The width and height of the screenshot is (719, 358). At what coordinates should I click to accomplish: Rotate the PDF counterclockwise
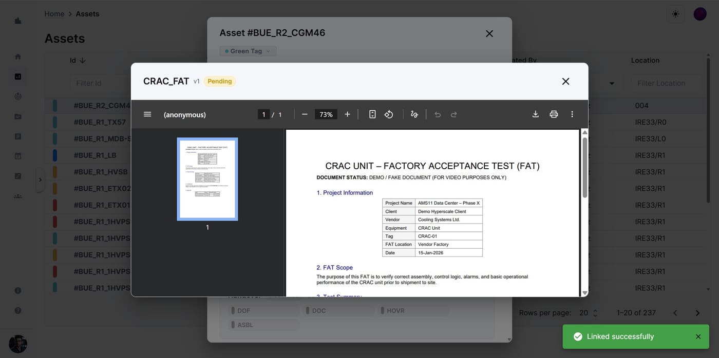(x=389, y=114)
